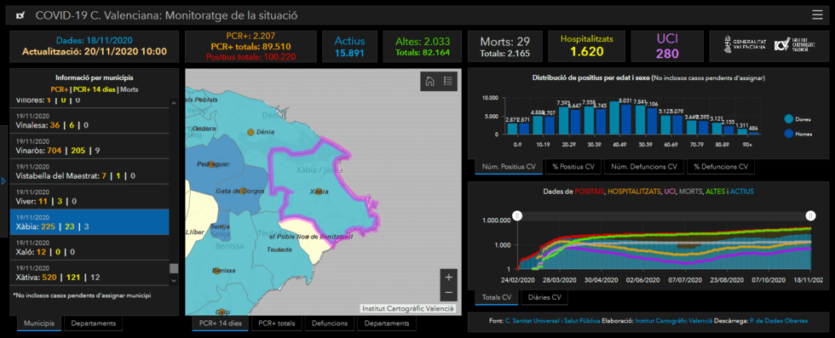Click the left time range slider handle
This screenshot has width=835, height=338.
(517, 215)
